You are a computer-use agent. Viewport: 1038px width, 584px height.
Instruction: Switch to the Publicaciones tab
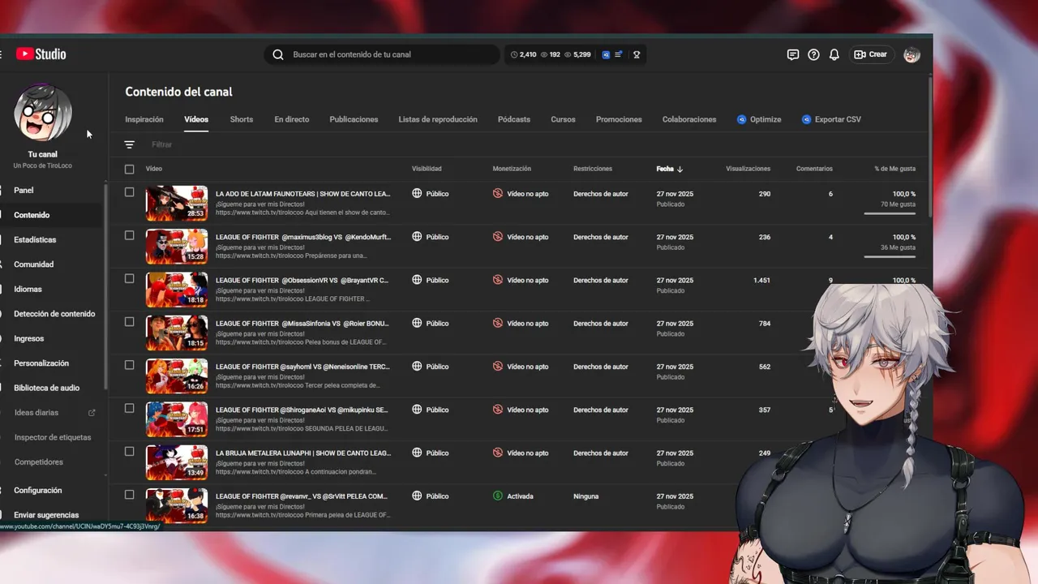pos(354,119)
